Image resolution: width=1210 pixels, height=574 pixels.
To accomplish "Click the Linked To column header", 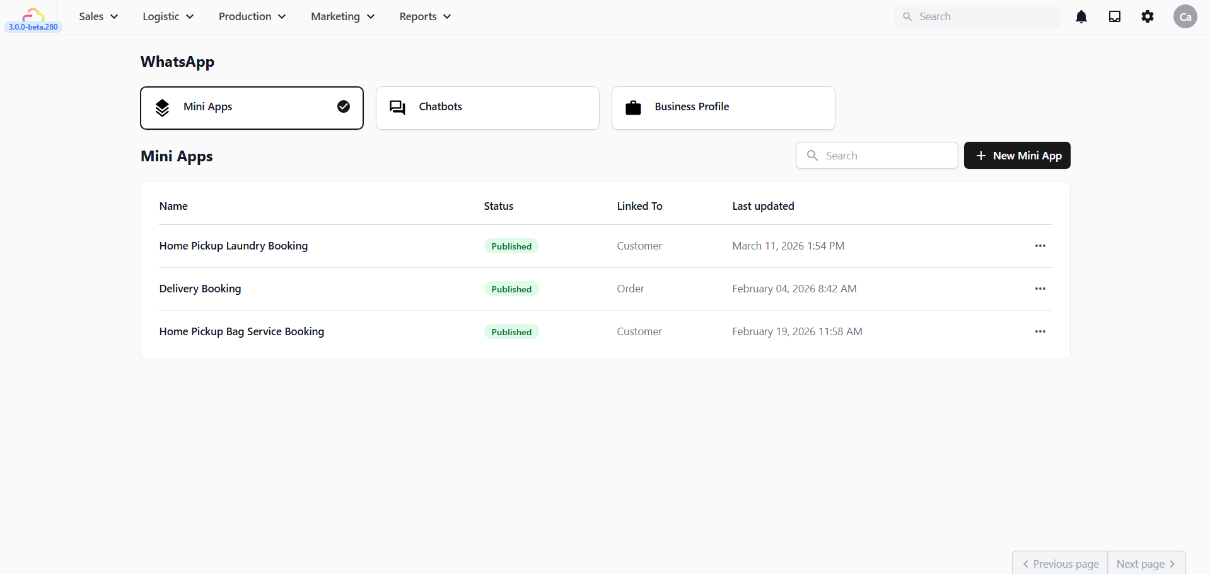I will (639, 206).
